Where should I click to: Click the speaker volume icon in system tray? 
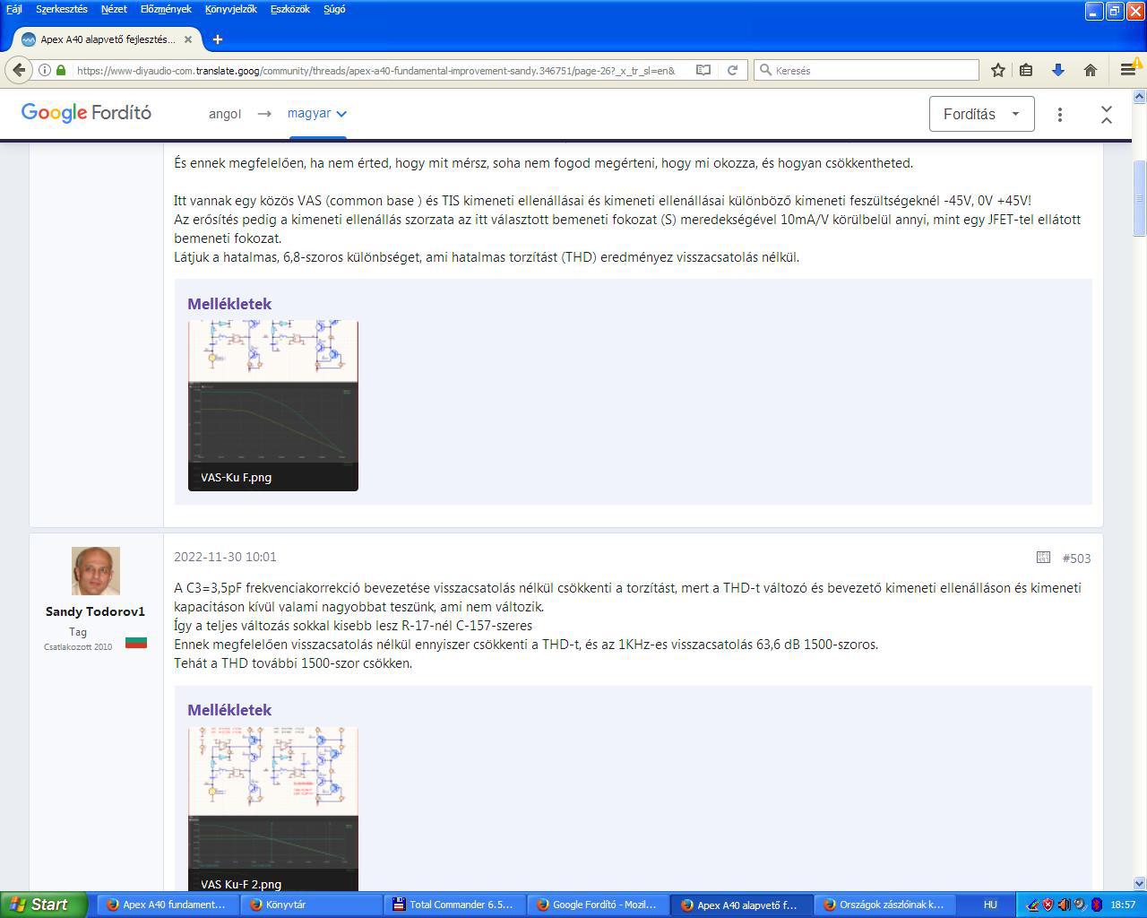tap(1064, 905)
